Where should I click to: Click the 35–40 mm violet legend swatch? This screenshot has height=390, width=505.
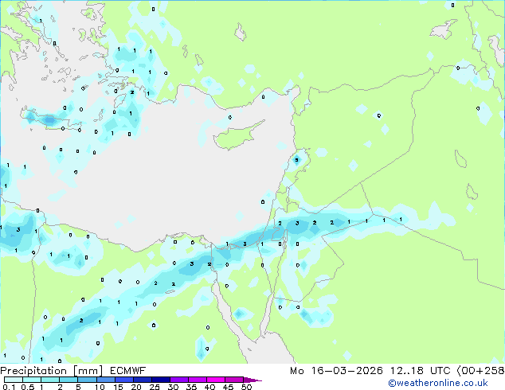point(197,380)
